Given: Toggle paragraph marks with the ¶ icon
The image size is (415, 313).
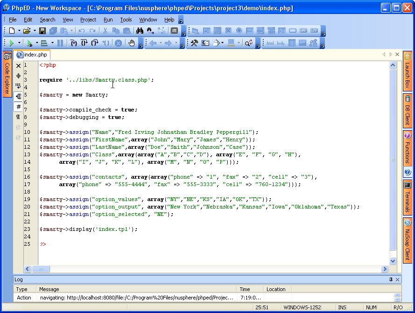Looking at the screenshot, I should (x=18, y=117).
